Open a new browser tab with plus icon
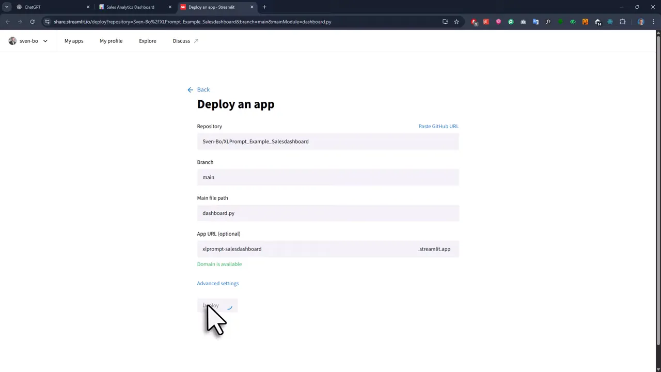Image resolution: width=661 pixels, height=372 pixels. (264, 7)
